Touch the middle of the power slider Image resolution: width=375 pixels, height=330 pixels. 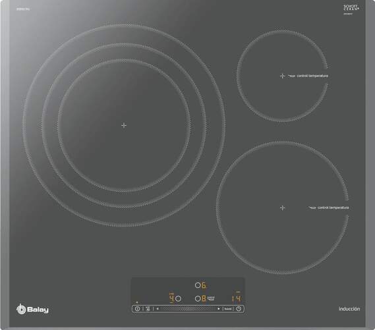click(x=188, y=309)
